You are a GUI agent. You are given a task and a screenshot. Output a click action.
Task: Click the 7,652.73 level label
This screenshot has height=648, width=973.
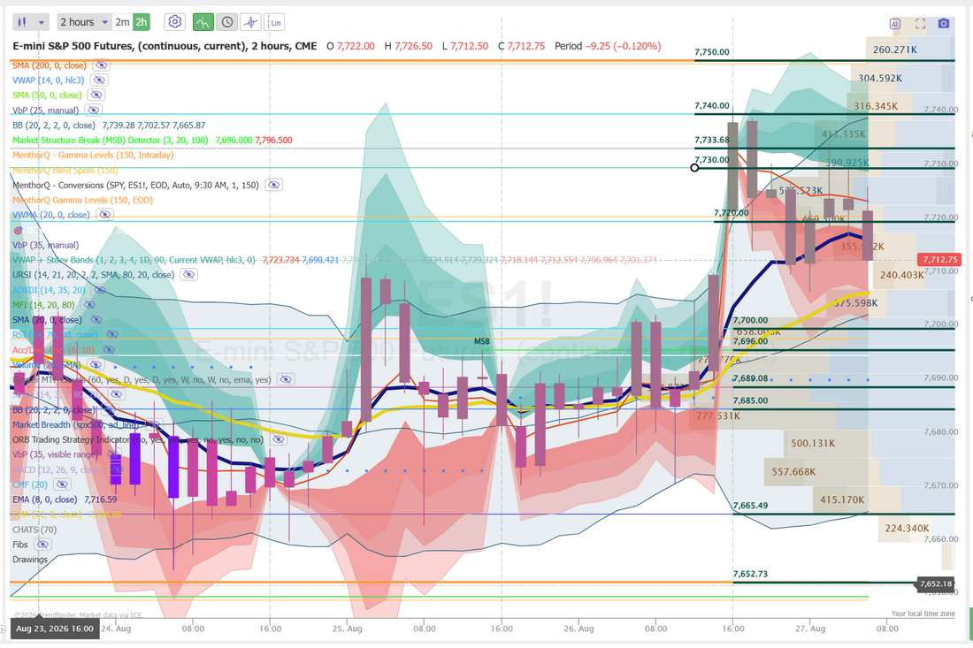click(750, 574)
